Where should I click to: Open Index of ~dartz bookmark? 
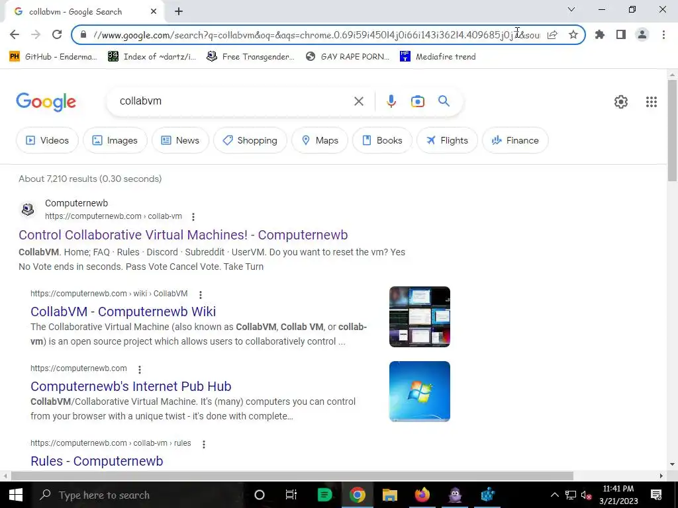152,57
